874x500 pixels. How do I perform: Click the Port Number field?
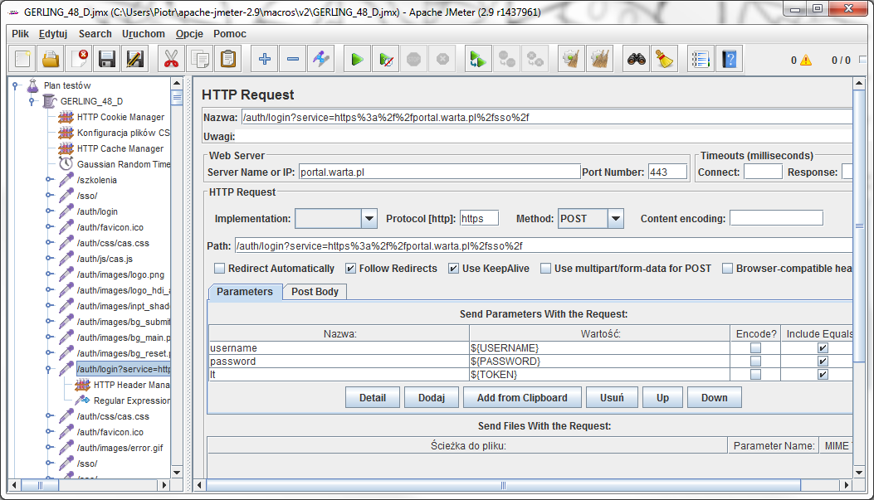(667, 172)
